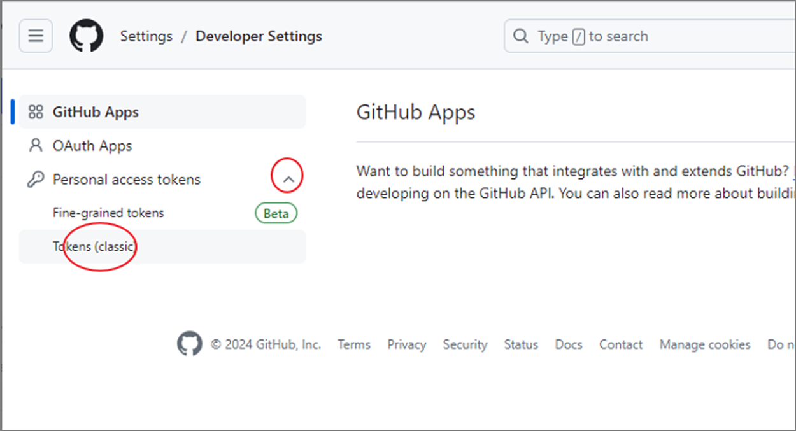Open GitHub Apps in the sidebar
This screenshot has width=796, height=431.
point(162,112)
